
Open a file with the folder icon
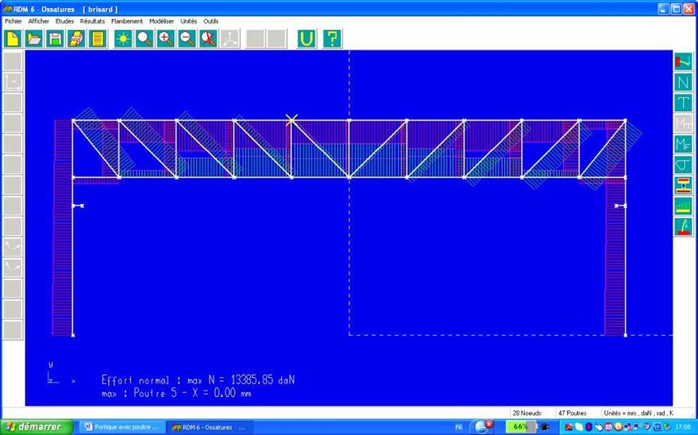point(34,39)
